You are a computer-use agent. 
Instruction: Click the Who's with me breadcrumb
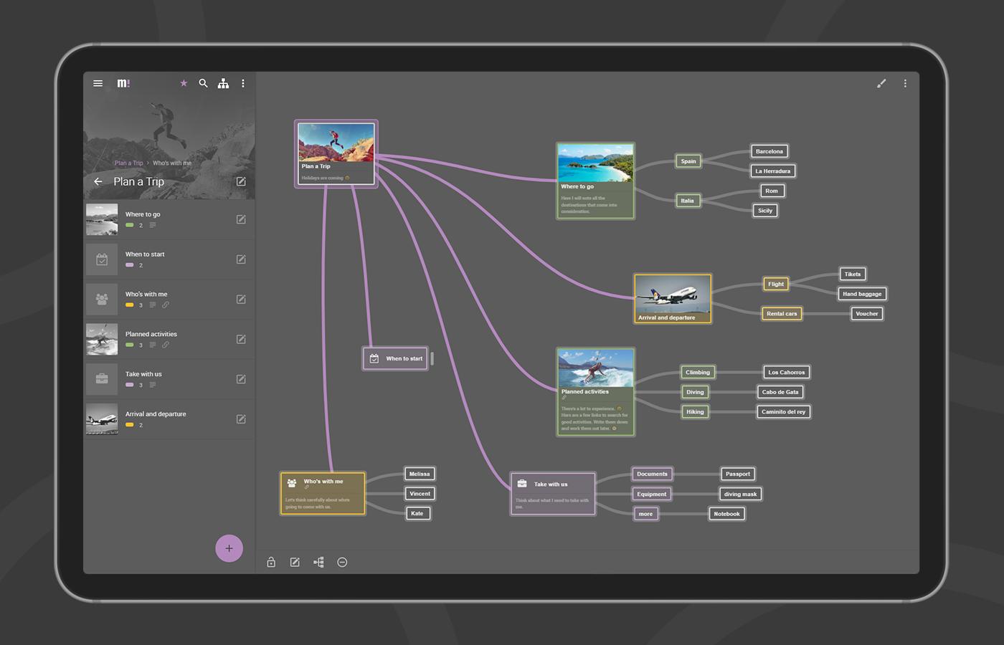tap(172, 163)
